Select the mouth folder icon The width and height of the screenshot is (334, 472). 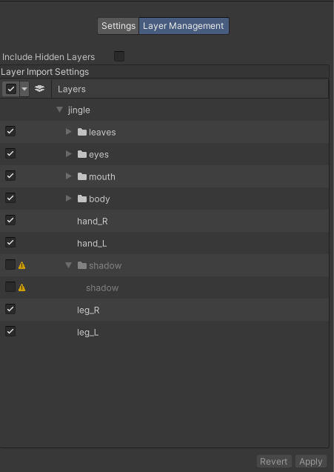(82, 176)
